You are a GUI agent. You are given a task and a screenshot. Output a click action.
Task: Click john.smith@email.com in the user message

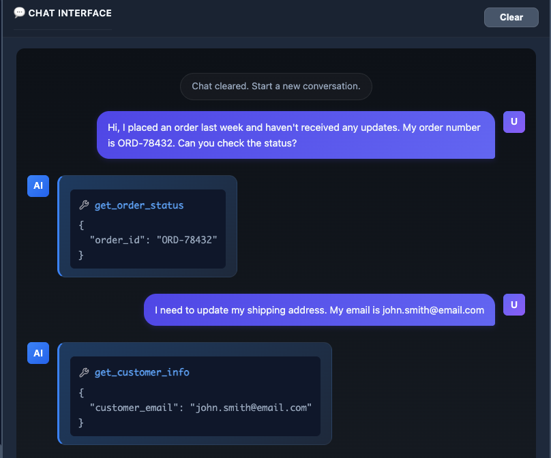[432, 310]
